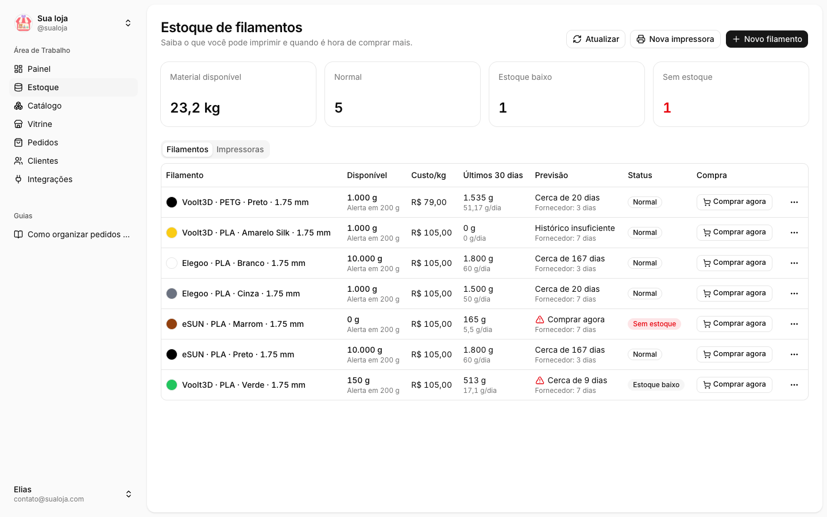
Task: Switch to Impressoras tab
Action: click(240, 149)
